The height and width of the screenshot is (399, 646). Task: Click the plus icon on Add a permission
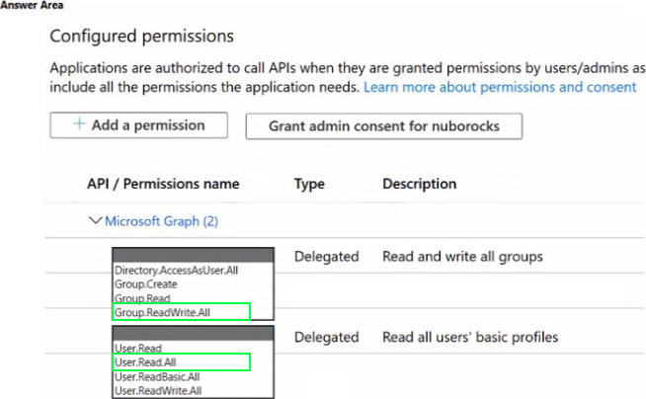(79, 125)
